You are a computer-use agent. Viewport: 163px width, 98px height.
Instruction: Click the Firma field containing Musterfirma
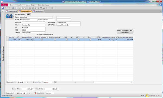coord(36,17)
